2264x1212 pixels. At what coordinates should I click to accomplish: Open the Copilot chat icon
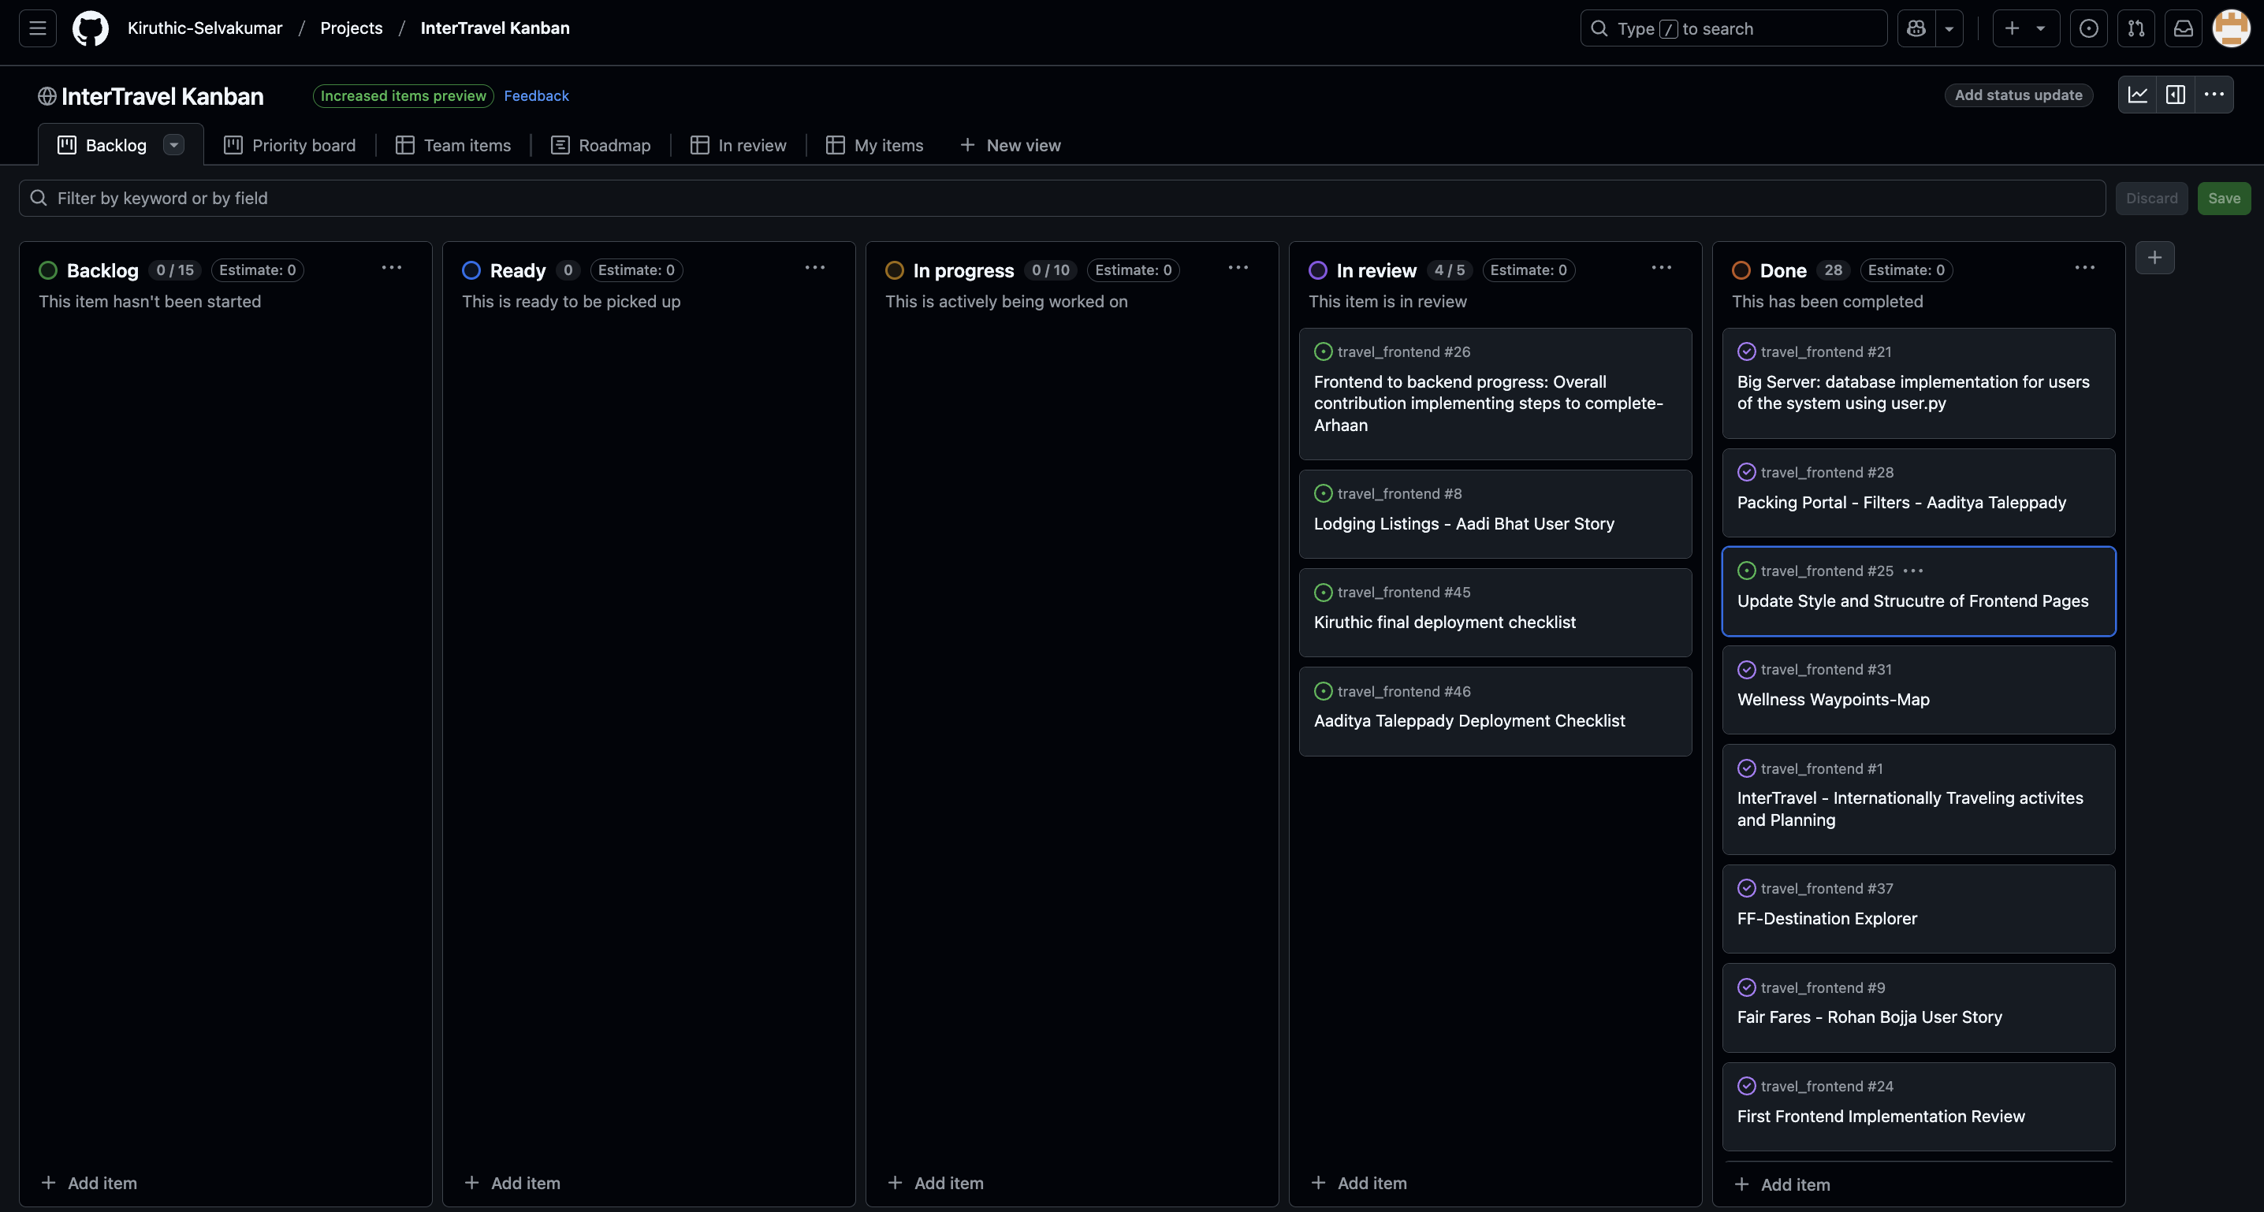pos(1916,28)
